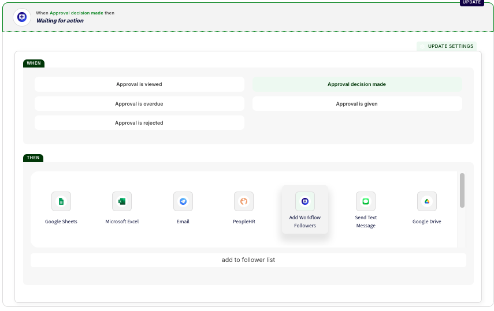Click the Add Workflow Followers label text
The width and height of the screenshot is (494, 311).
[305, 222]
